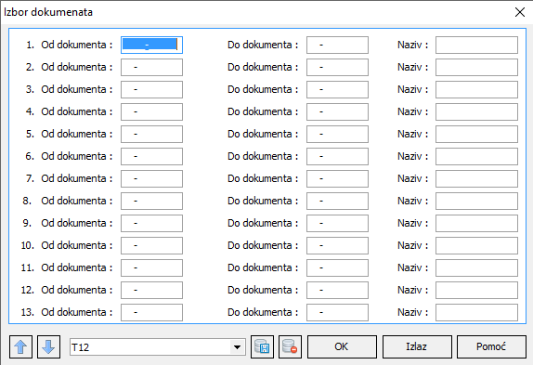533x365 pixels.
Task: Click the save database template icon
Action: tap(262, 346)
